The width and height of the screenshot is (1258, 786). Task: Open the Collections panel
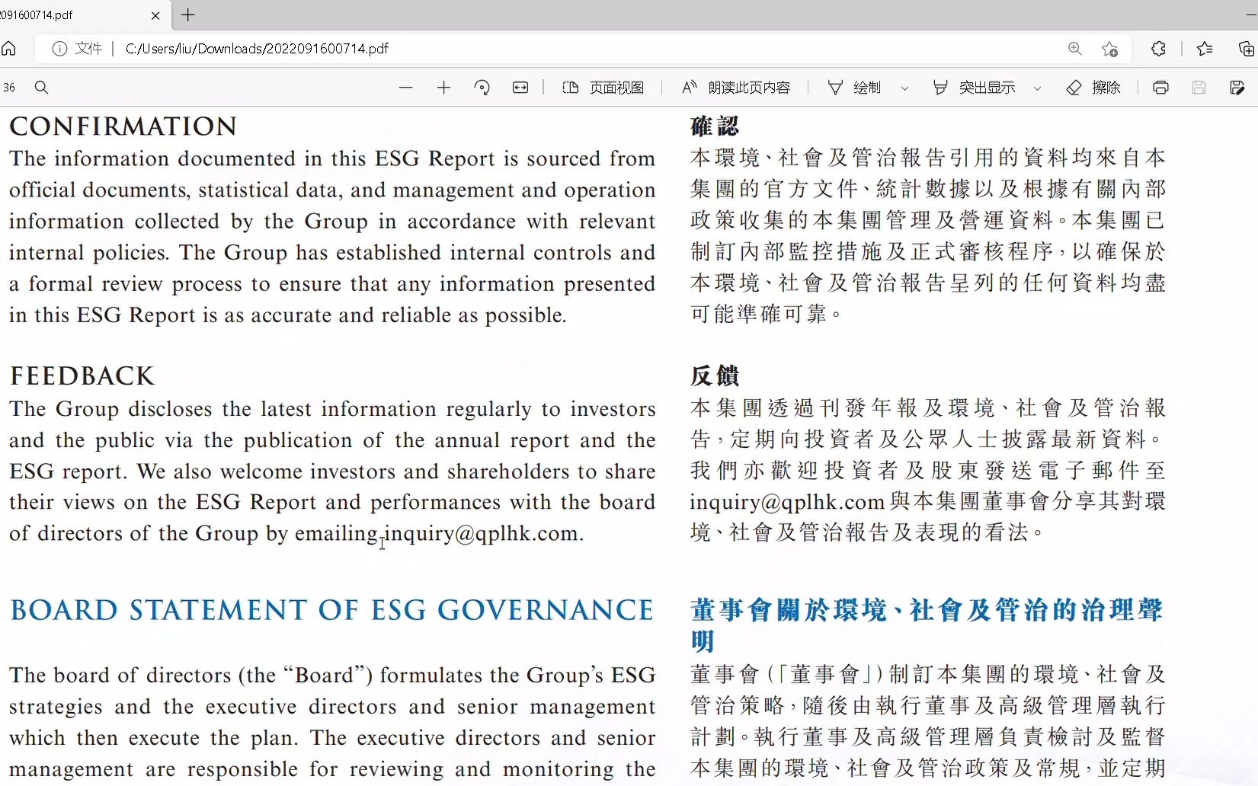[x=1247, y=49]
